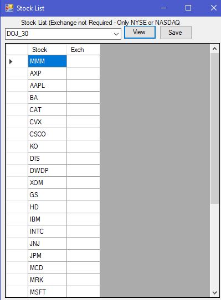Screen dimensions: 221x300
Task: Open the DOJ_30 stock list dropdown
Action: coord(116,34)
